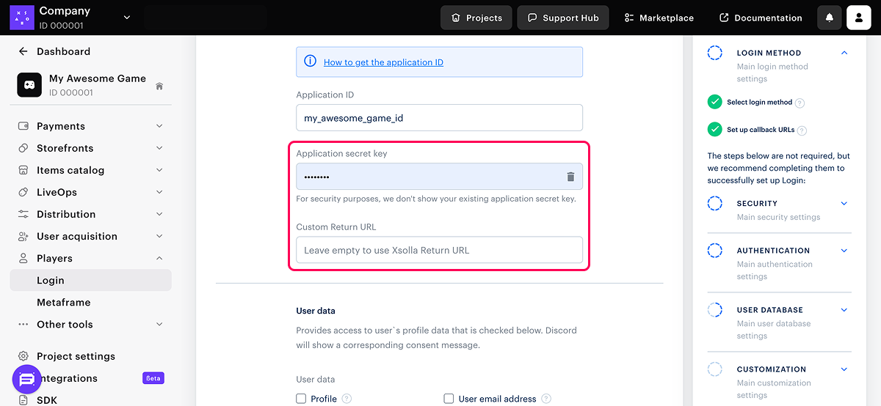Click the Custom Return URL field
Image resolution: width=881 pixels, height=406 pixels.
(439, 250)
